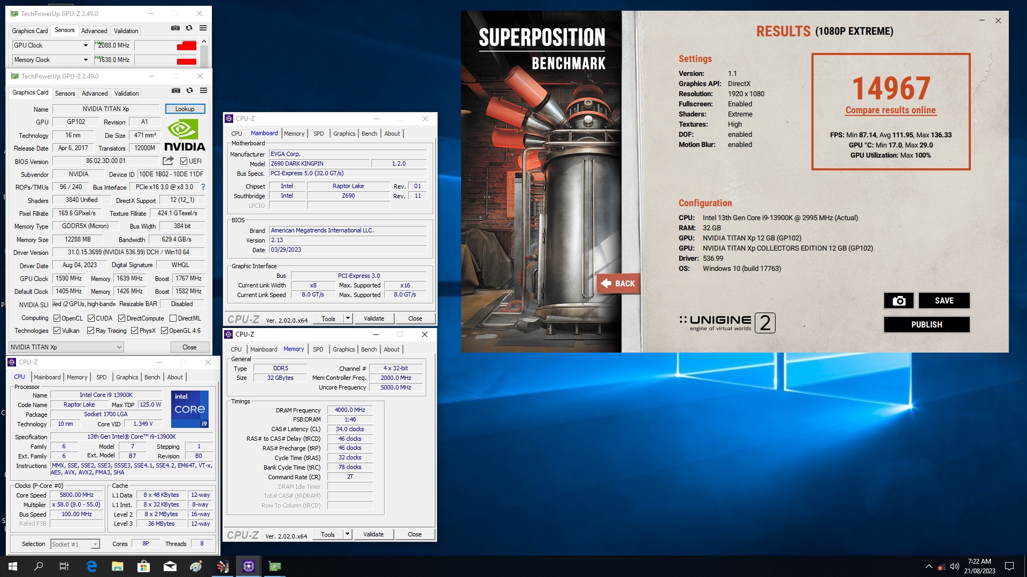This screenshot has width=1027, height=577.
Task: Open NVIDIA TITAN Xp GPU selector dropdown
Action: click(x=66, y=347)
